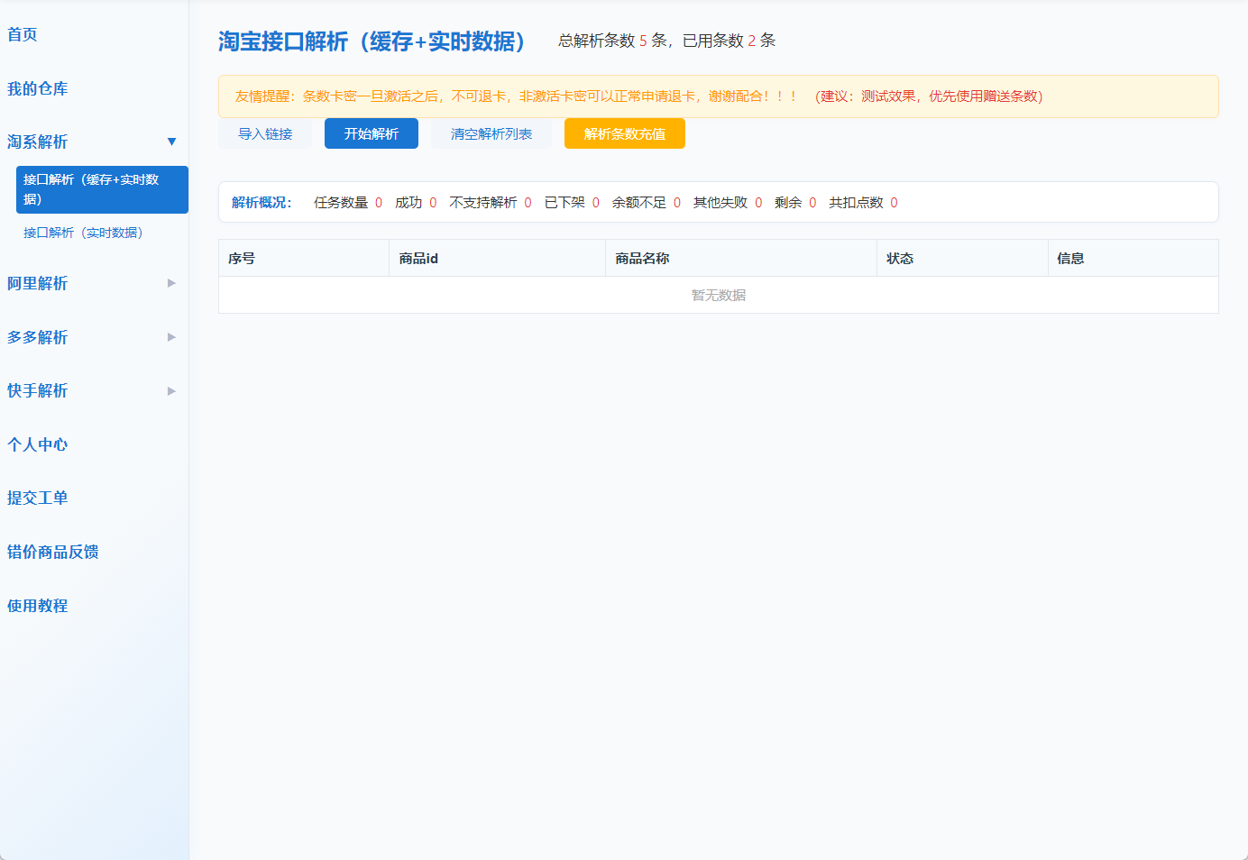Expand the 多多解析 menu arrow
This screenshot has height=860, width=1248.
coord(171,337)
